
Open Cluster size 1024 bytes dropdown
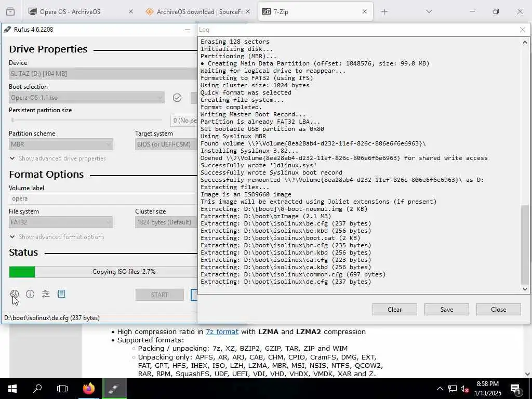click(x=166, y=222)
